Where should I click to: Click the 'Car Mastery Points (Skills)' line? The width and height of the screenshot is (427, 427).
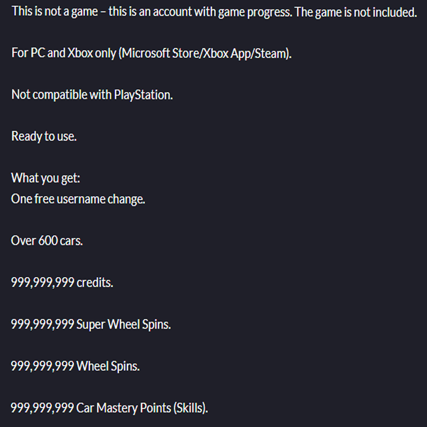(109, 408)
